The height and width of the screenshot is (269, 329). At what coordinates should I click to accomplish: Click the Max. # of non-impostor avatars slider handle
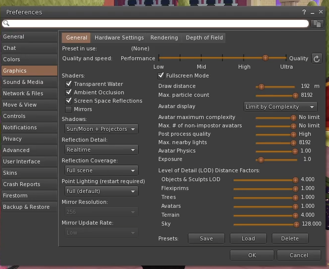click(293, 126)
